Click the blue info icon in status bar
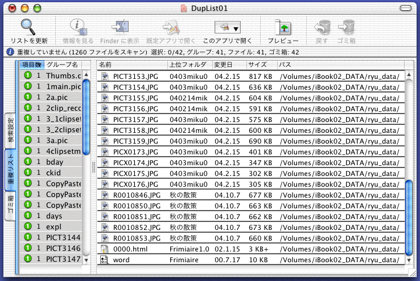This screenshot has height=281, width=420. [x=10, y=52]
